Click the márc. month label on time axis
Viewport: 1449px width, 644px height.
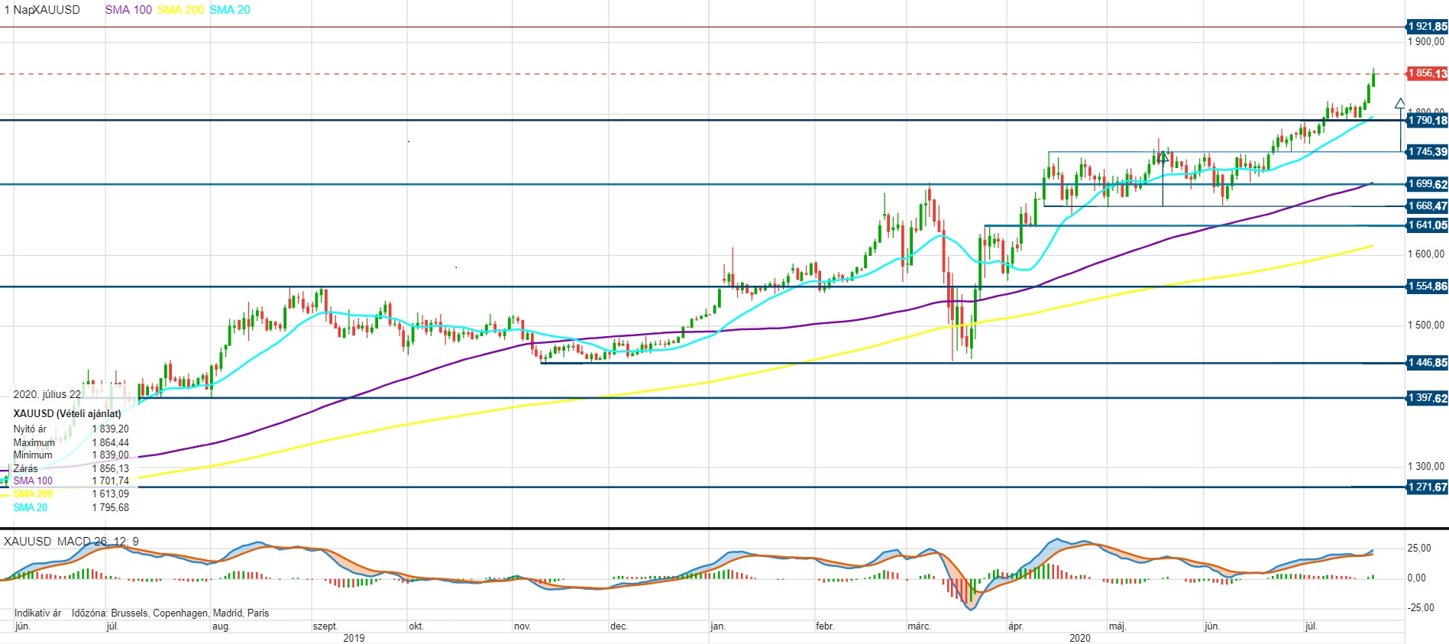(919, 626)
